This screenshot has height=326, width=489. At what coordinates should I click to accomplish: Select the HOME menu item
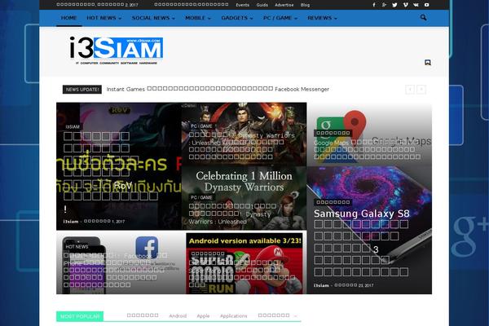(69, 18)
